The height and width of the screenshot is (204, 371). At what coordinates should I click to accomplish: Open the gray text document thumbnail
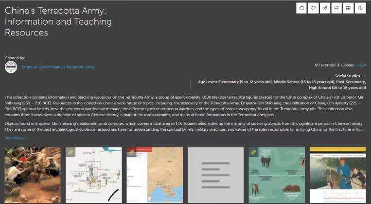[215, 175]
